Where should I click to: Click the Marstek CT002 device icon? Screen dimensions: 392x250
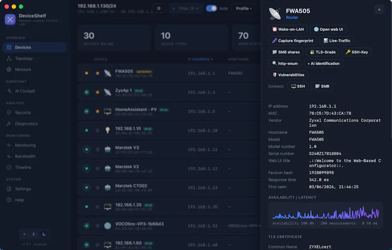click(x=107, y=188)
